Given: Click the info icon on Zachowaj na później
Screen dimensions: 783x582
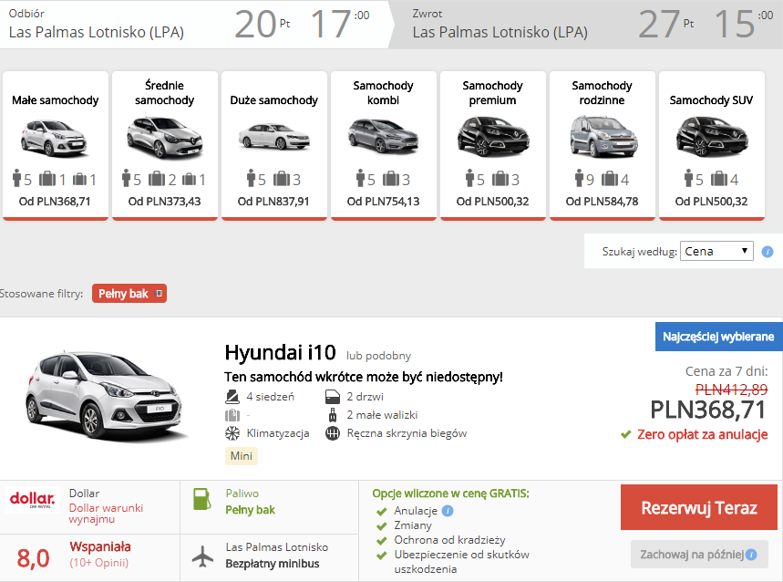Looking at the screenshot, I should tap(751, 555).
